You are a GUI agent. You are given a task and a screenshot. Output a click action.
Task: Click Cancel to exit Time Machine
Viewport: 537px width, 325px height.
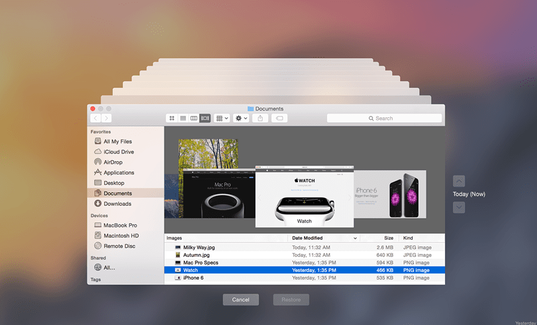point(241,300)
